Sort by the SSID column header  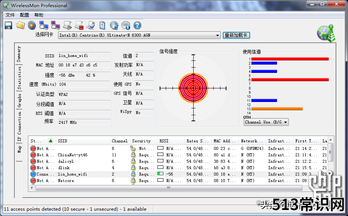point(82,141)
